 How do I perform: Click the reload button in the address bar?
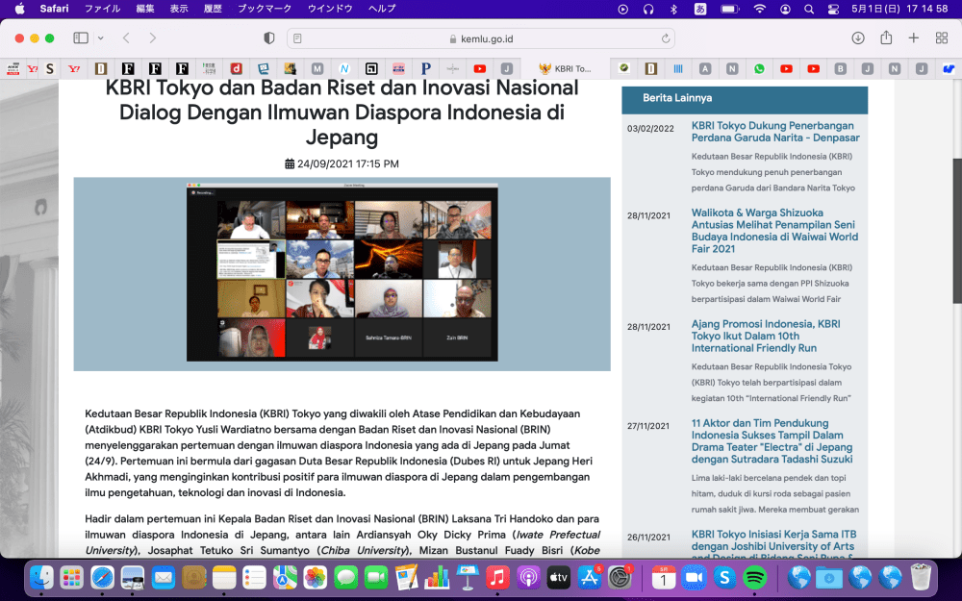(666, 38)
